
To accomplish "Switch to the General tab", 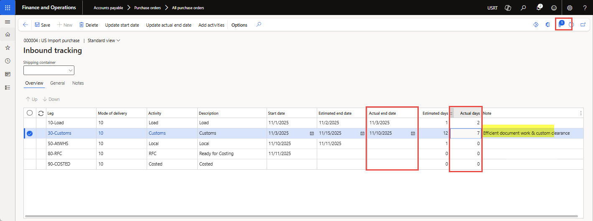I will [57, 83].
